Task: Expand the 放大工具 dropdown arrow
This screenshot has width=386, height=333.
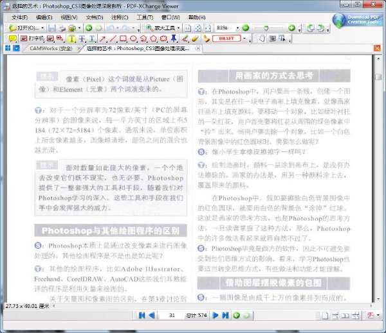Action: pyautogui.click(x=178, y=28)
